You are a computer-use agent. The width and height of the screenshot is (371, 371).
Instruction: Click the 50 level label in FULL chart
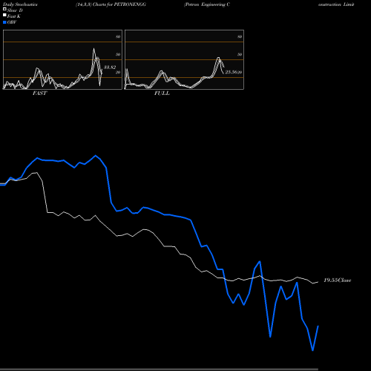tap(240, 54)
